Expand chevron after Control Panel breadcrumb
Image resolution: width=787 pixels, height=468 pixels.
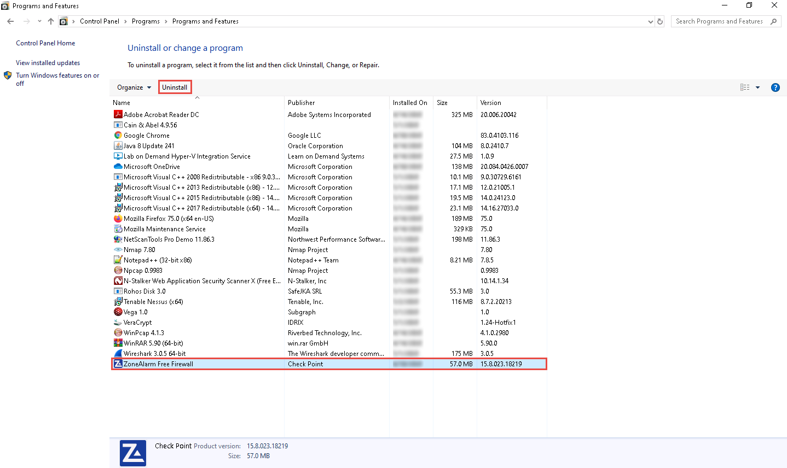click(125, 21)
